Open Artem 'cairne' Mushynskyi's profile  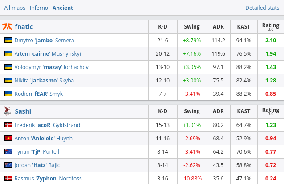[48, 53]
